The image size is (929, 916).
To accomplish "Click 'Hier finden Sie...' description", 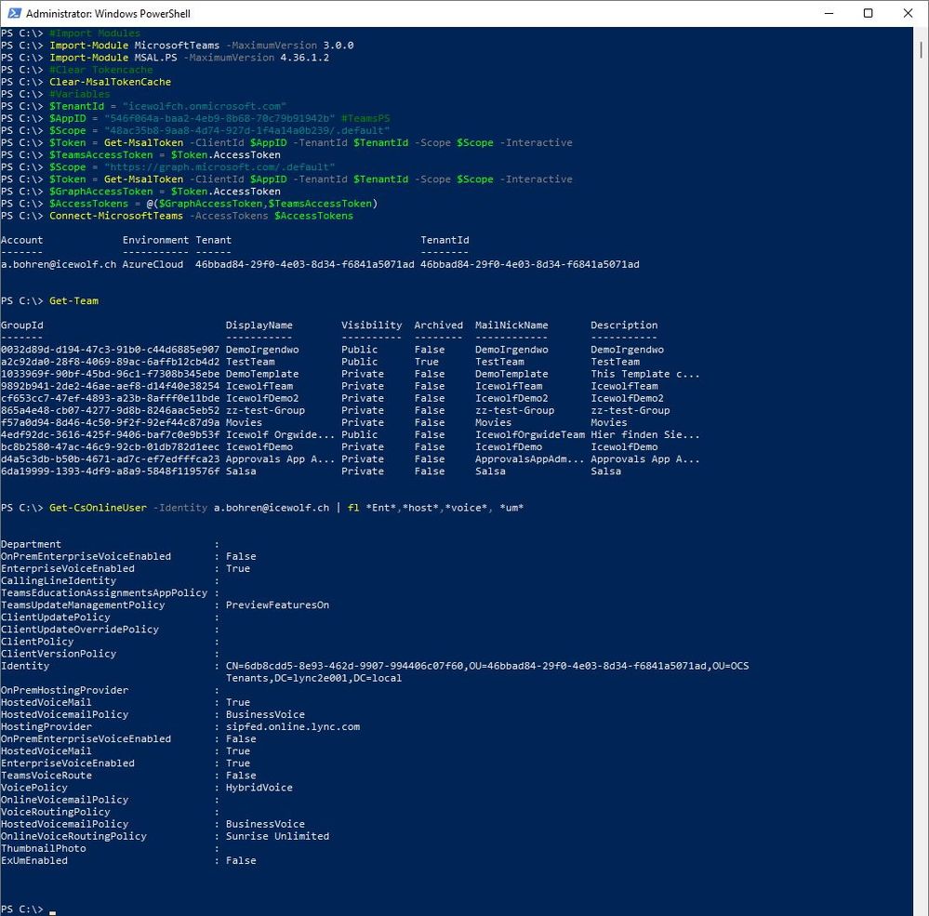I will [x=645, y=435].
